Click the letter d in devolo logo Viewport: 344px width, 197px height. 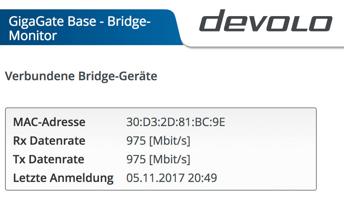click(209, 20)
